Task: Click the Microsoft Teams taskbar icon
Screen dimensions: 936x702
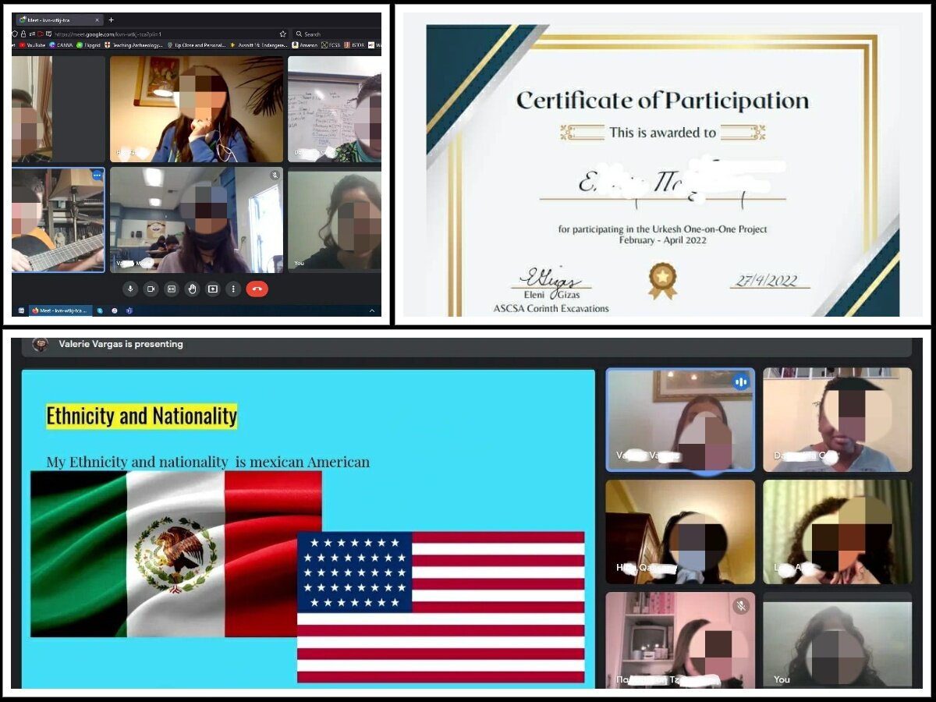Action: [x=129, y=310]
